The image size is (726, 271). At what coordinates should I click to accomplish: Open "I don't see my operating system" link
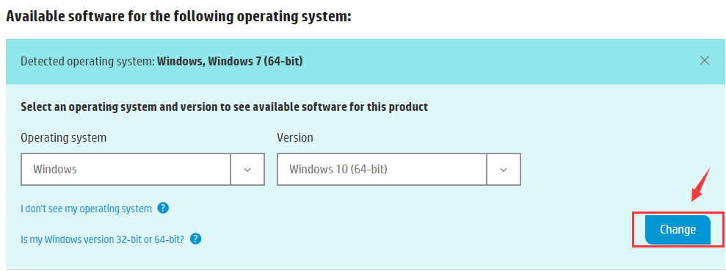(x=86, y=209)
